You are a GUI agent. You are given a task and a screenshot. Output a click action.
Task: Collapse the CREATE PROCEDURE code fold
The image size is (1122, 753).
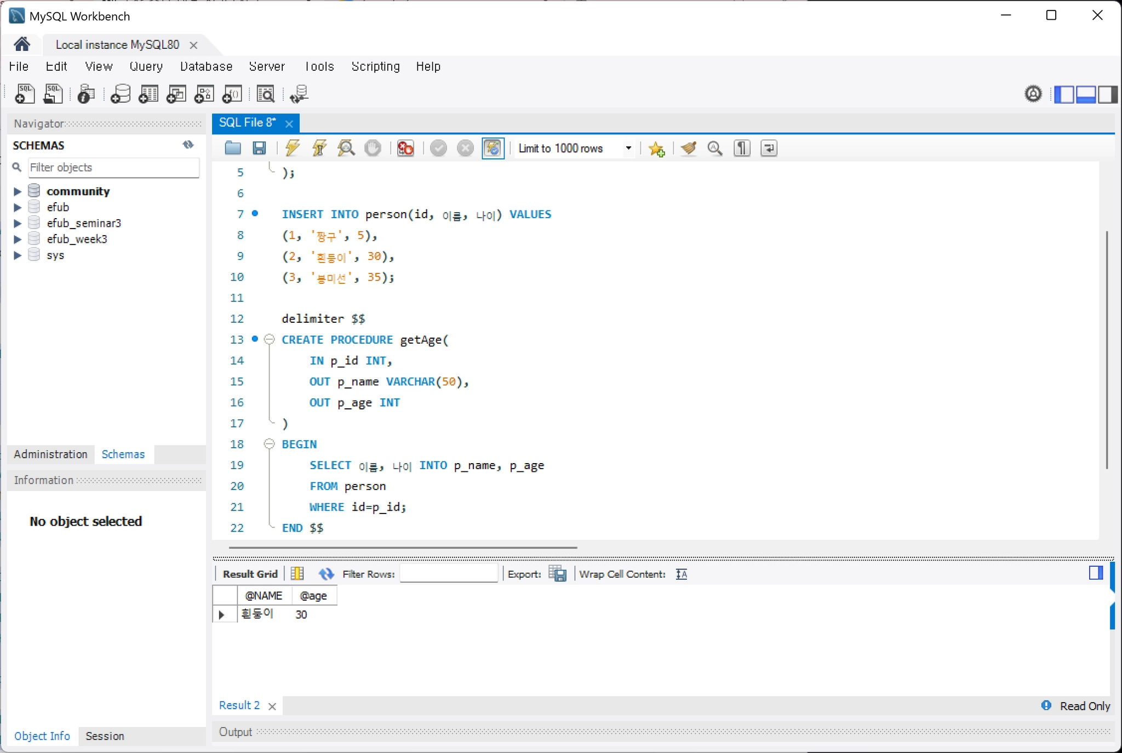pyautogui.click(x=269, y=339)
